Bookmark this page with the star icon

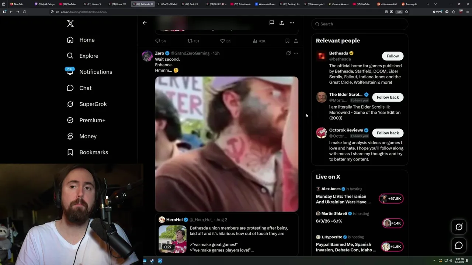(x=406, y=12)
